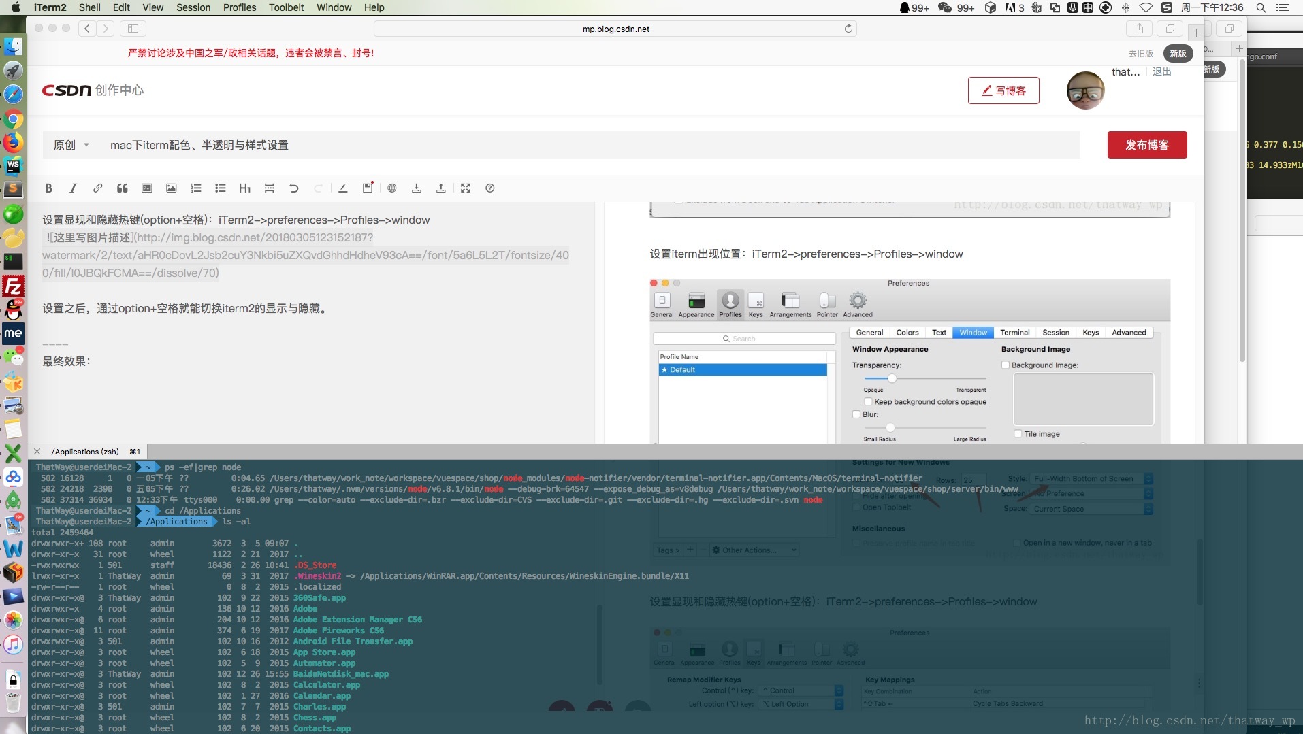Go back in Safari history

(86, 29)
